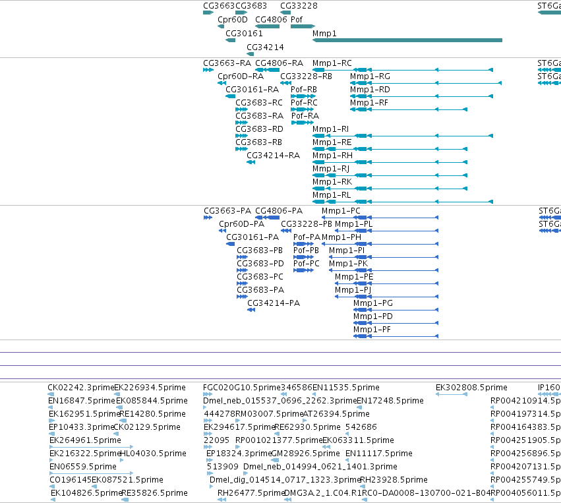Click the Pof-PB protein label

[x=306, y=251]
